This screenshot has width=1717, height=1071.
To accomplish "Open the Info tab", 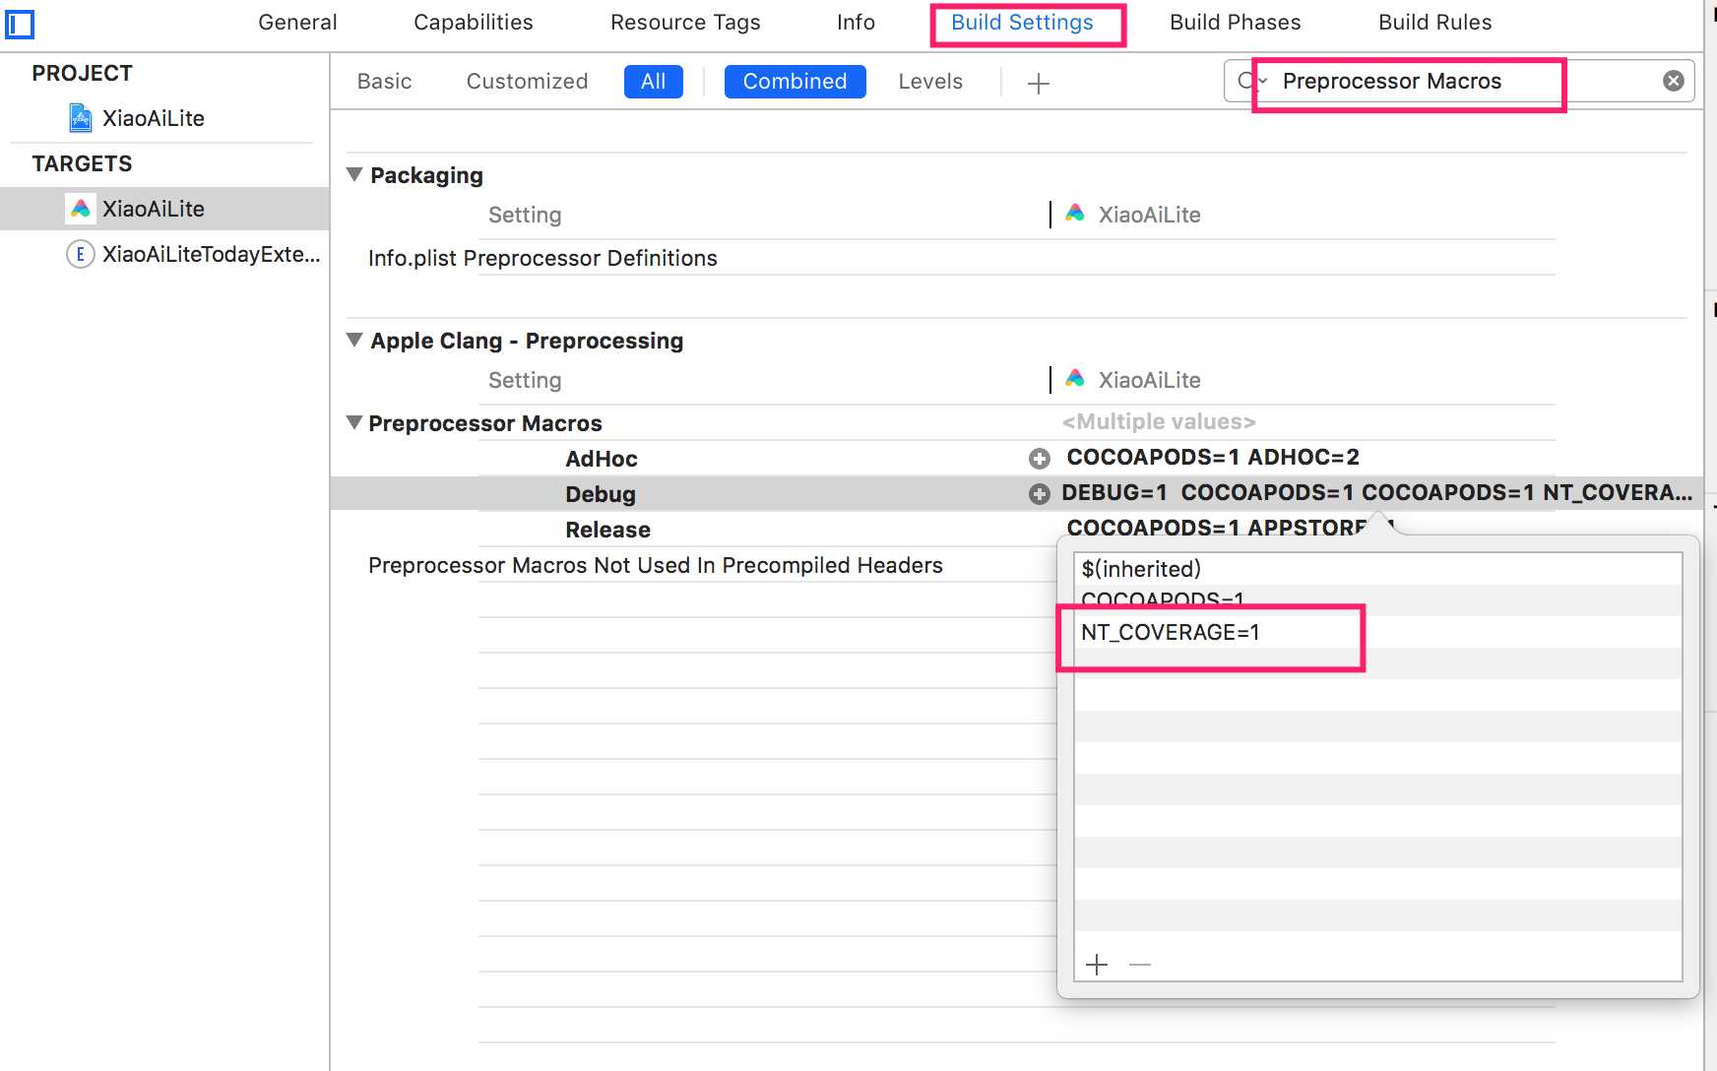I will click(x=856, y=23).
